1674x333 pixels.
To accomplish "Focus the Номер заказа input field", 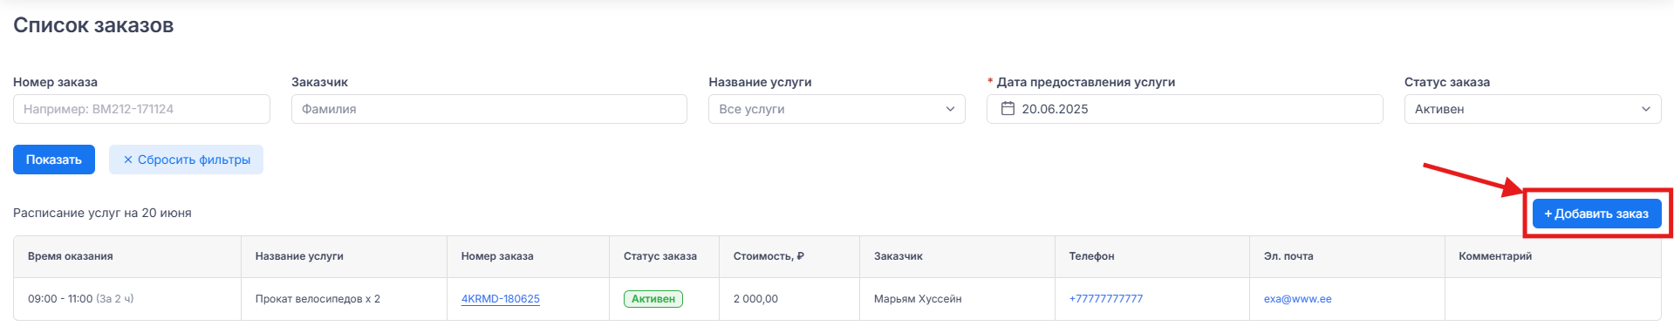I will pyautogui.click(x=141, y=109).
